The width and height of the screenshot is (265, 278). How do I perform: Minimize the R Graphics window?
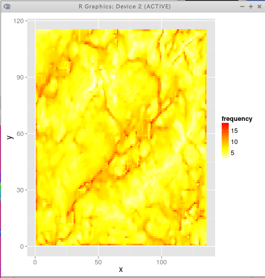tap(242, 7)
